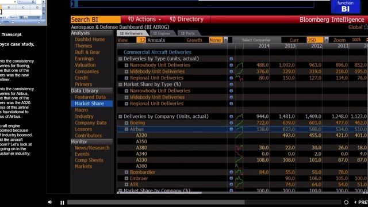Open Valuation in Analysis sidebar
The image size is (368, 207).
85,65
